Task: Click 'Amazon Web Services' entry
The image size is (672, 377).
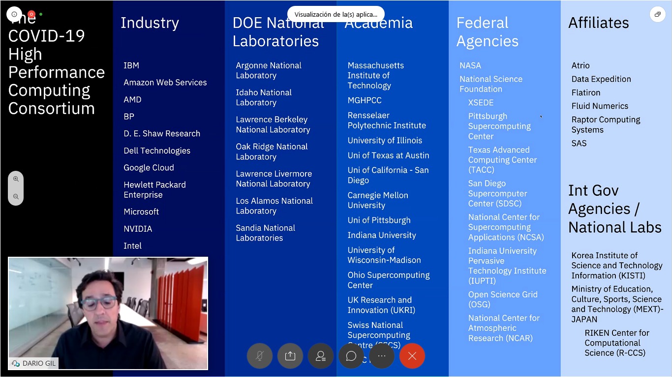Action: [x=165, y=82]
